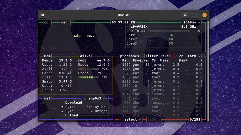Select the processes box label
241x135 pixels.
[x=130, y=56]
